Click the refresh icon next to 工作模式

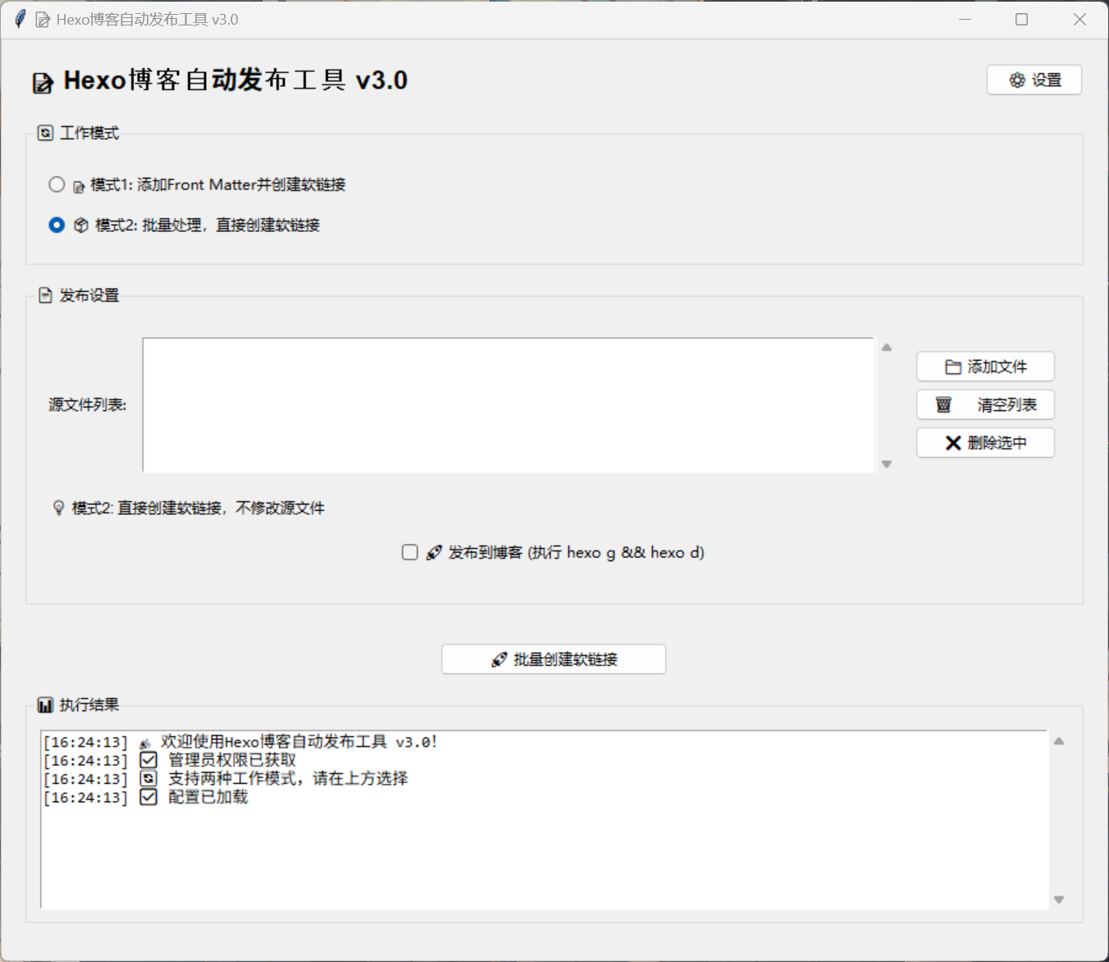[46, 133]
